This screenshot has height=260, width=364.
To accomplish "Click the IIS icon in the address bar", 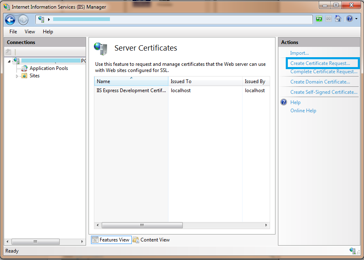I will tap(40, 19).
